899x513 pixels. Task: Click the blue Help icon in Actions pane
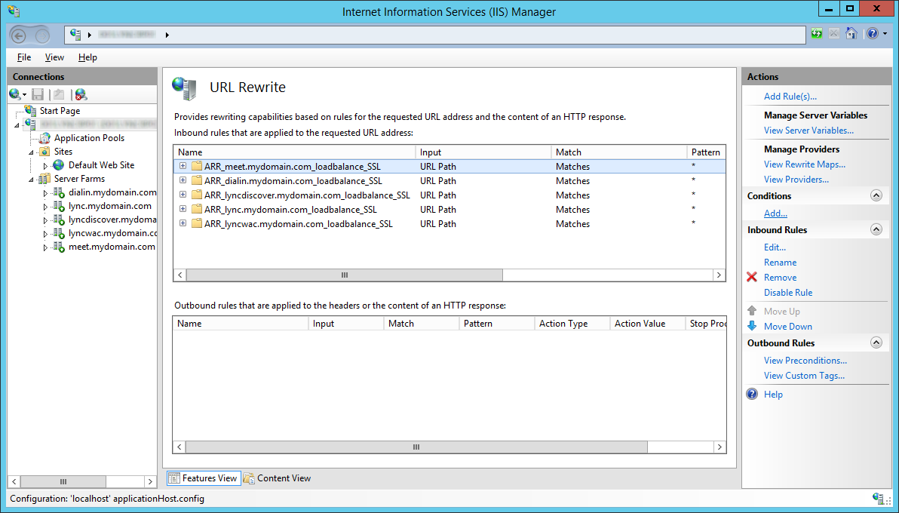(x=752, y=395)
